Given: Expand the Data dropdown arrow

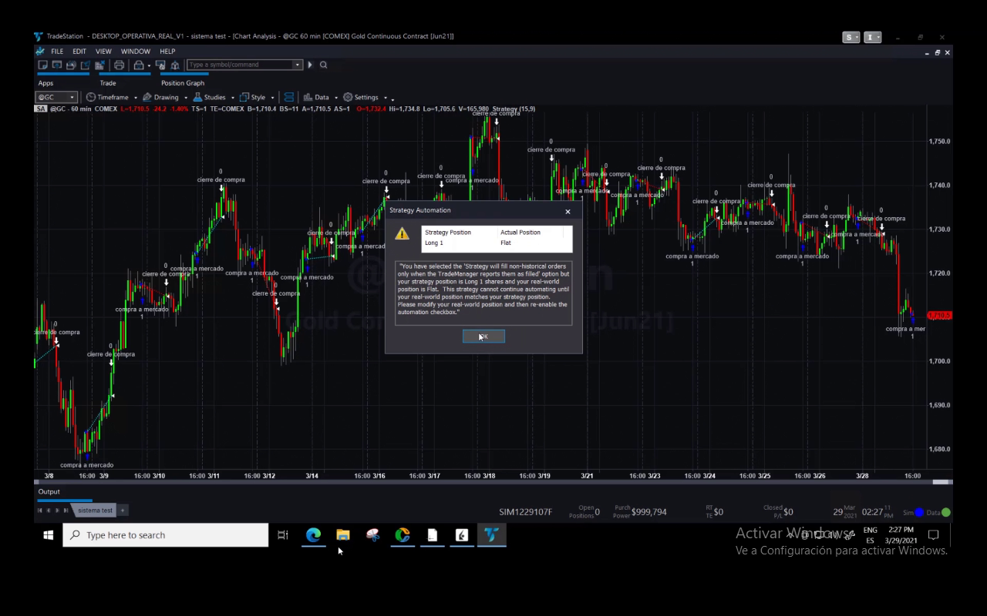Looking at the screenshot, I should [x=336, y=98].
